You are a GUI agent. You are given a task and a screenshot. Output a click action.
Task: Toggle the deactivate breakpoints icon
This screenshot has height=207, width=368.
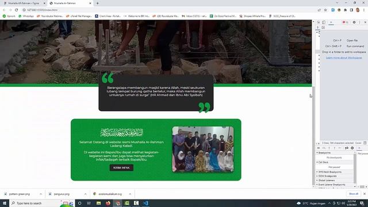point(347,148)
